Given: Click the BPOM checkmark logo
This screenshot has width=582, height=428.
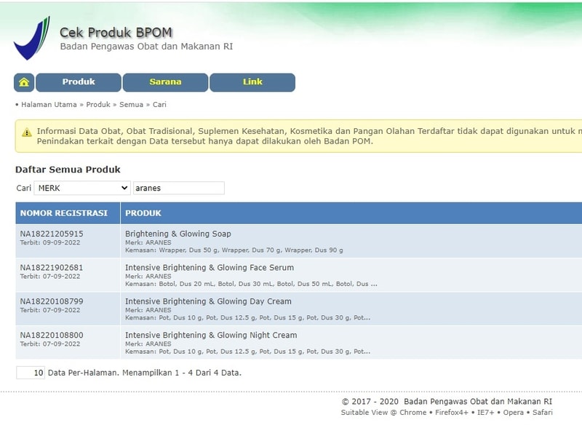Looking at the screenshot, I should click(x=32, y=38).
